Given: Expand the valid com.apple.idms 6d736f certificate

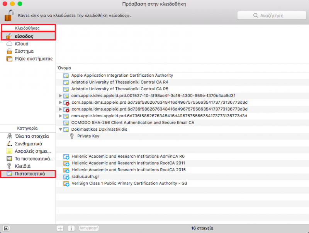Looking at the screenshot, I should (x=61, y=116).
